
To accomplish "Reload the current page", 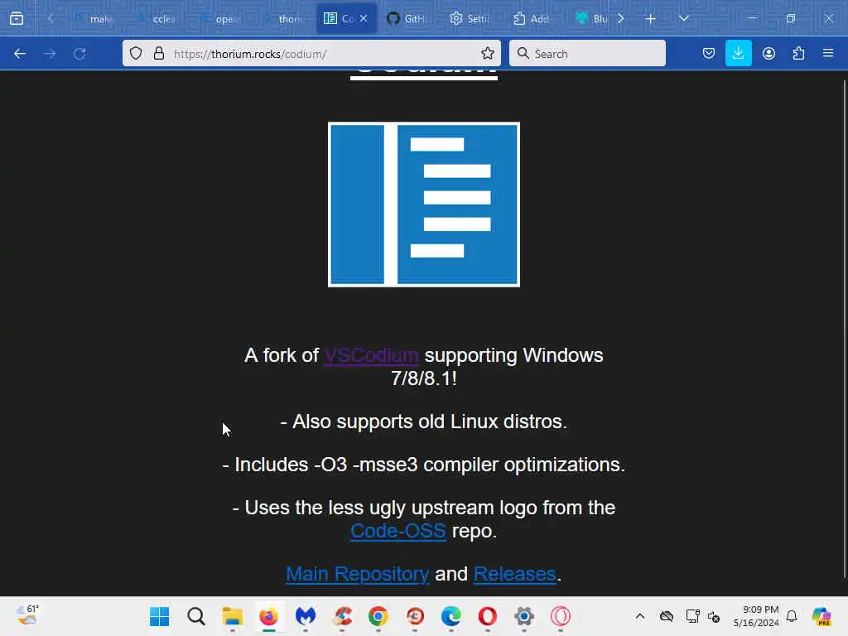I will pyautogui.click(x=79, y=54).
